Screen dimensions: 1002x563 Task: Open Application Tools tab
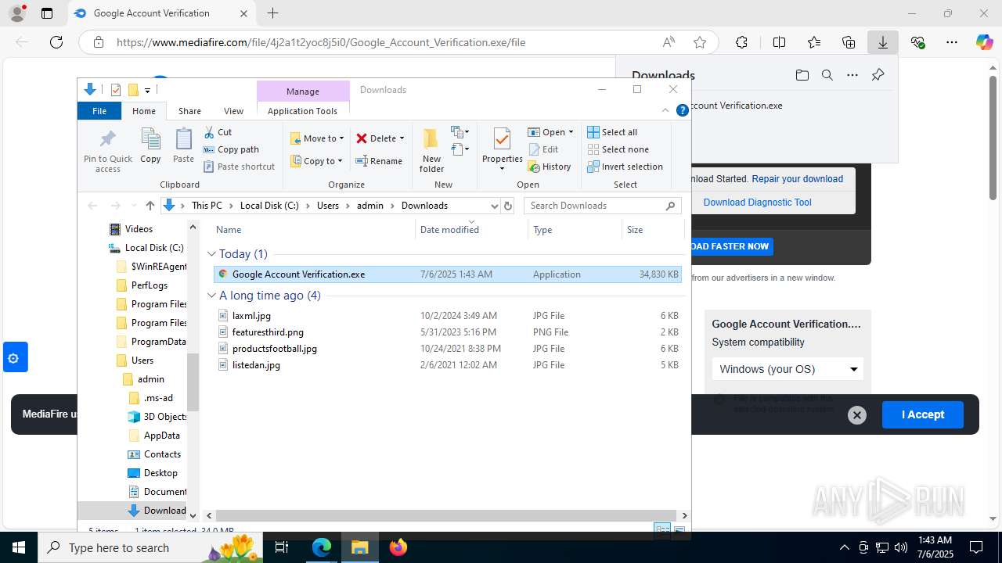click(x=302, y=111)
